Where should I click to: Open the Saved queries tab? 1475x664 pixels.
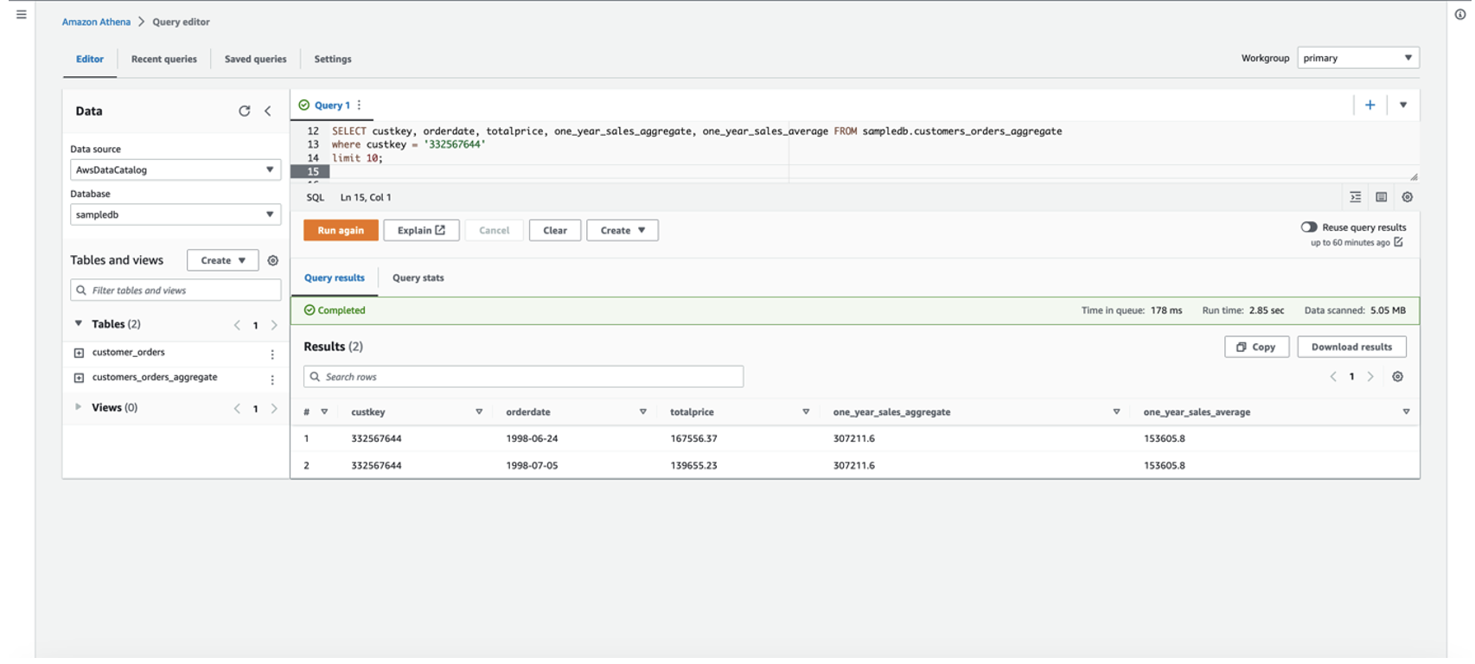click(x=256, y=59)
